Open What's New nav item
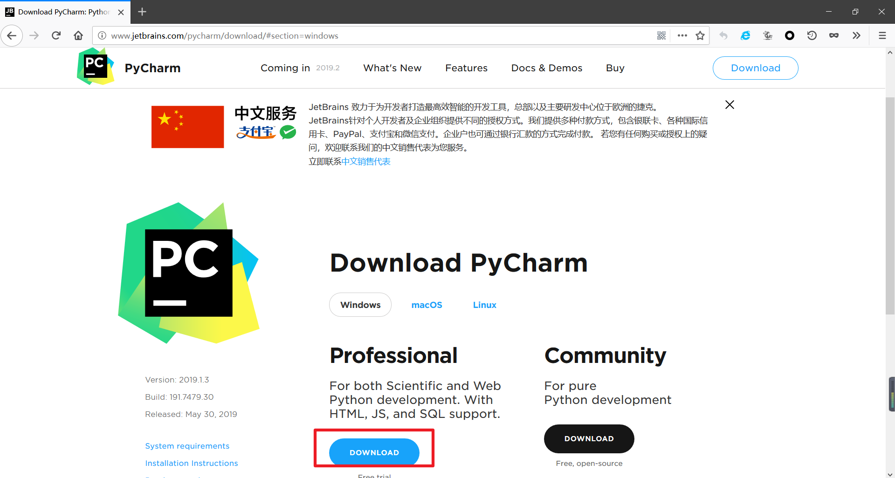 tap(392, 68)
